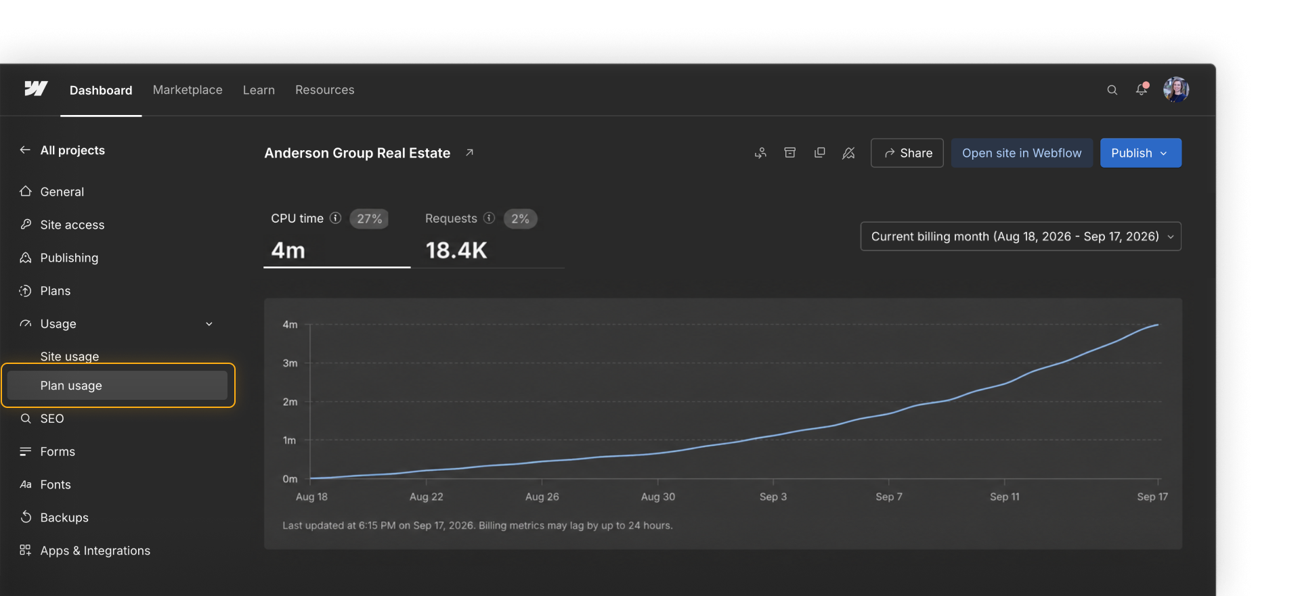This screenshot has height=596, width=1300.
Task: Show CPU time info tooltip icon
Action: coord(335,218)
